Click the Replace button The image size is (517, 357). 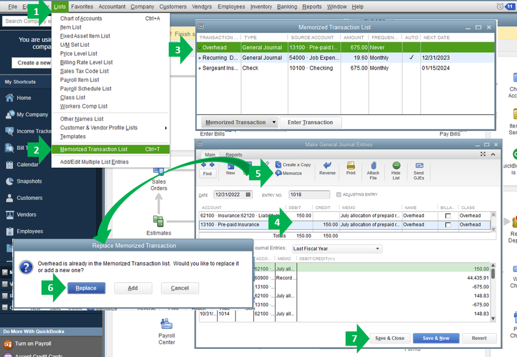coord(86,288)
